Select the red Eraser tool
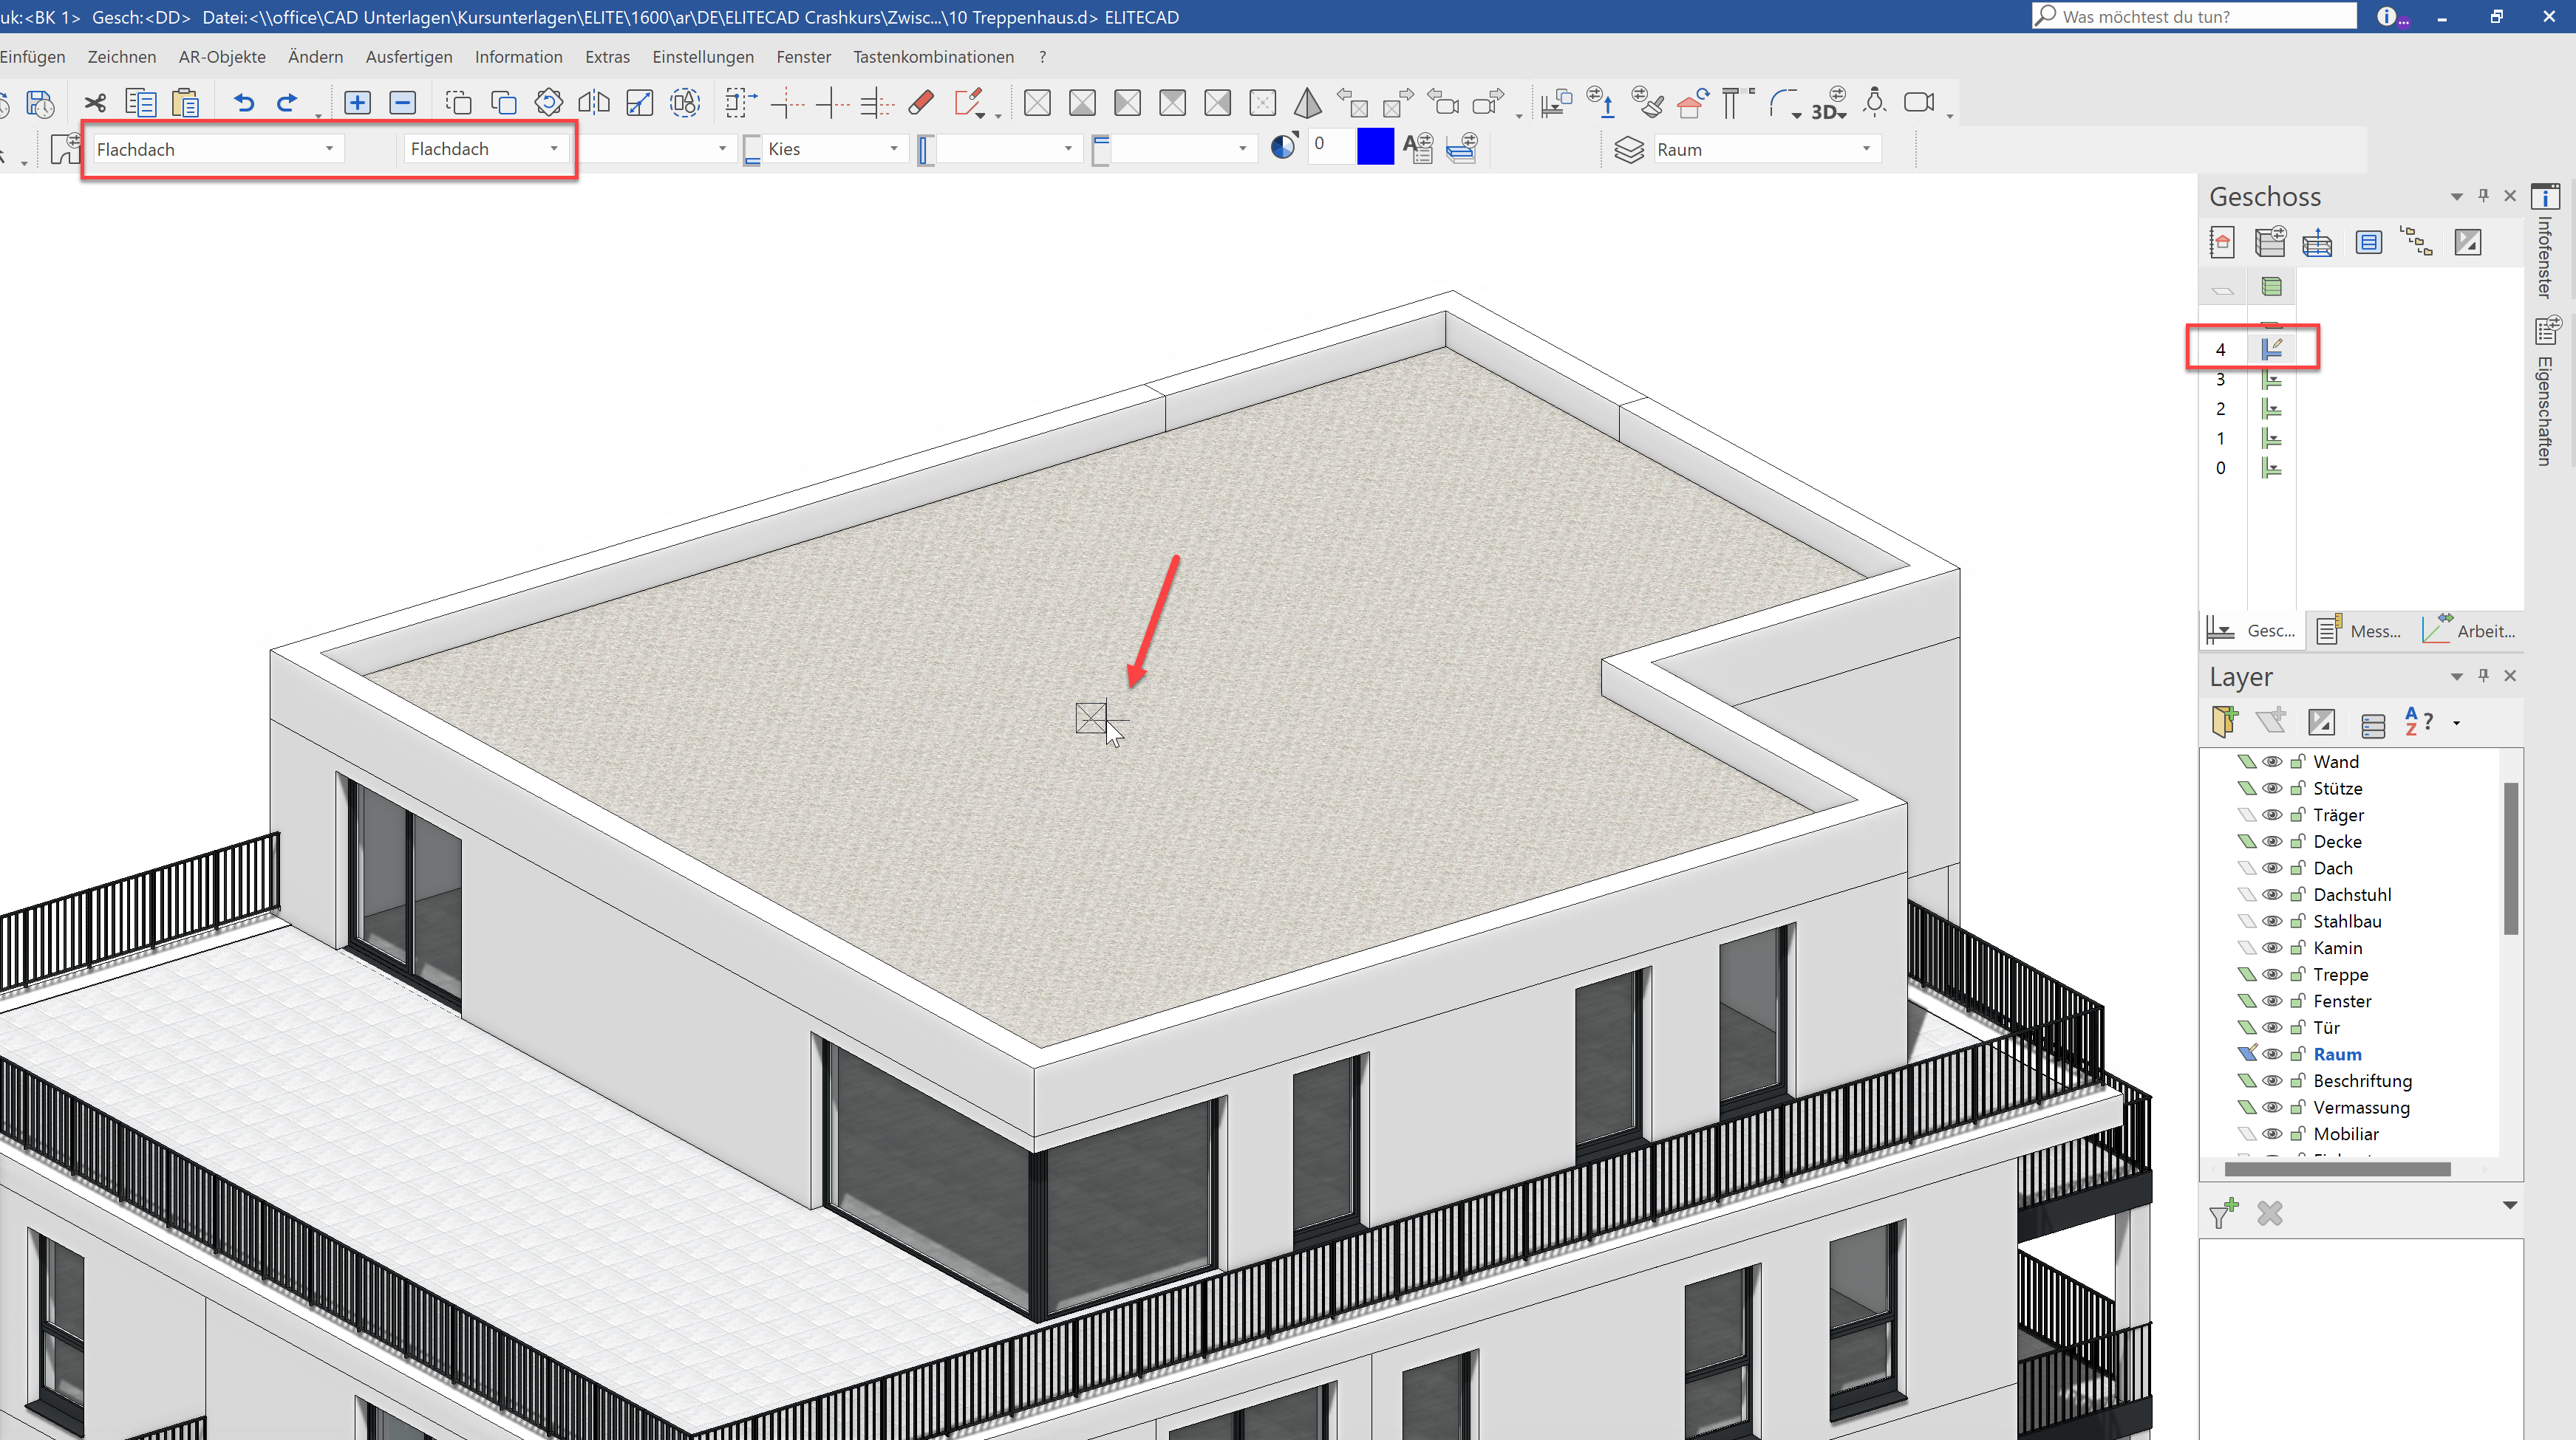 pyautogui.click(x=922, y=103)
